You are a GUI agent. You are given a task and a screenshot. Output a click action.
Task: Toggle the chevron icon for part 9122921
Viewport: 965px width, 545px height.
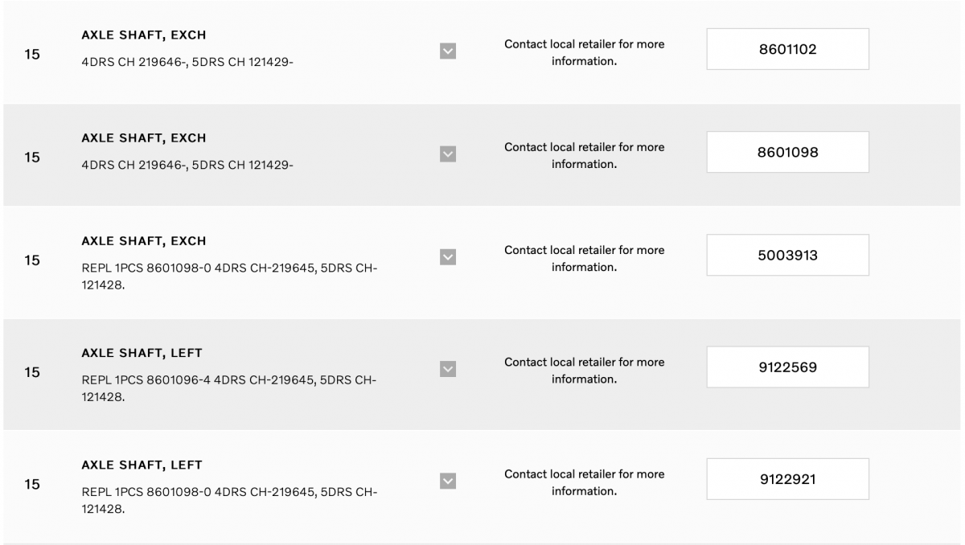(x=448, y=481)
